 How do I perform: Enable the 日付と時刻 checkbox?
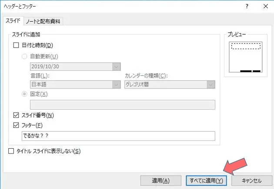(16, 45)
